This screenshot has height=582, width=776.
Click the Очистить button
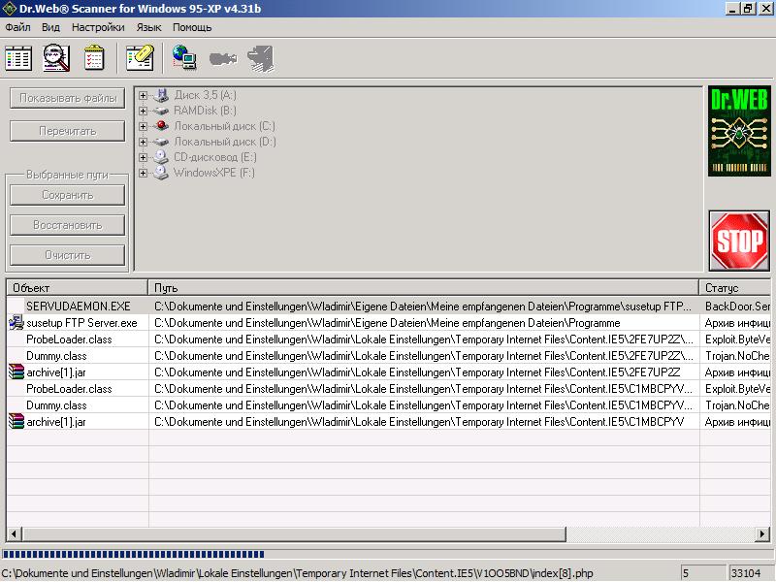(x=68, y=255)
